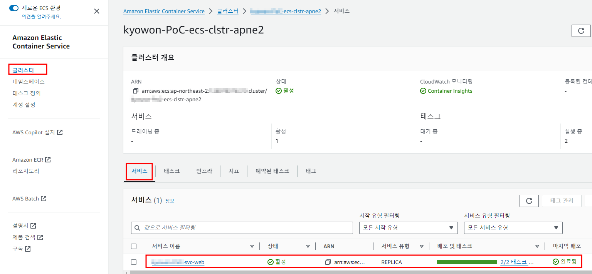This screenshot has height=274, width=592.
Task: Open Clusters in the sidebar
Action: 23,70
